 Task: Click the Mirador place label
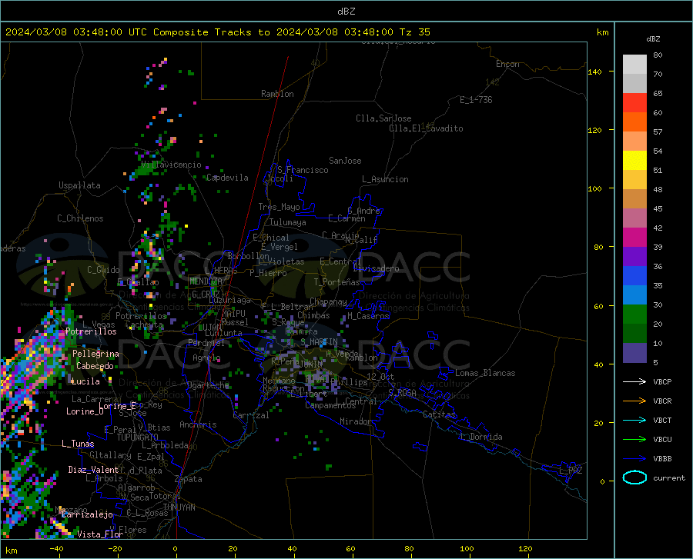[x=356, y=421]
